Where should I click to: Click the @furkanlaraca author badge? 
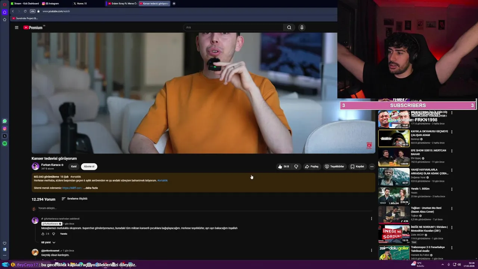click(52, 224)
